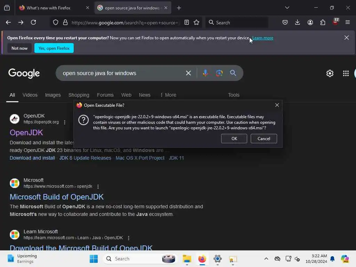The height and width of the screenshot is (267, 356).
Task: Open the Windows Start menu
Action: (94, 259)
